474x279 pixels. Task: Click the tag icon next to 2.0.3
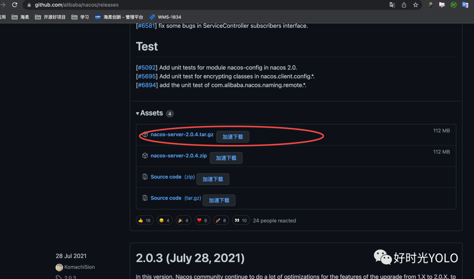coord(59,277)
